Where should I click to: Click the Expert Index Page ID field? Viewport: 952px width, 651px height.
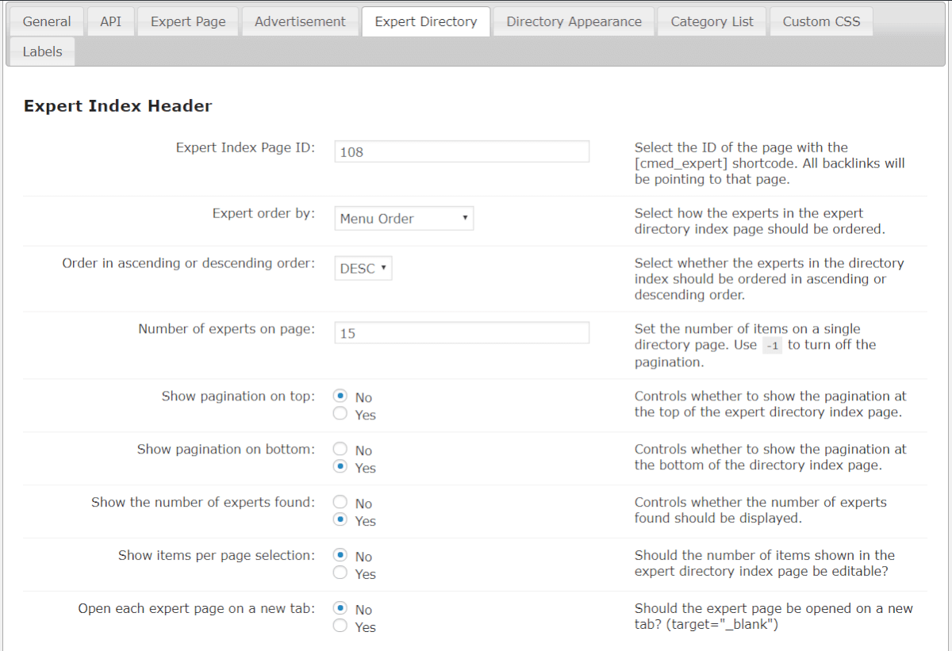click(462, 151)
